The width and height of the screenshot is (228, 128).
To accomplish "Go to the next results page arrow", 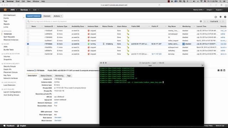I will (220, 21).
